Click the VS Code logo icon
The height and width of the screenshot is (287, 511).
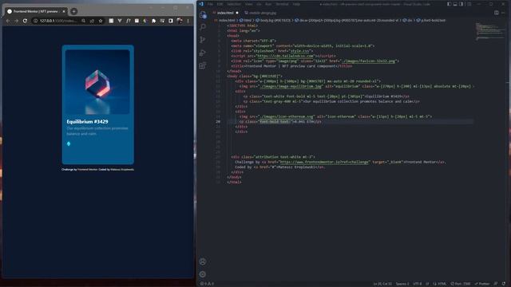coord(201,4)
